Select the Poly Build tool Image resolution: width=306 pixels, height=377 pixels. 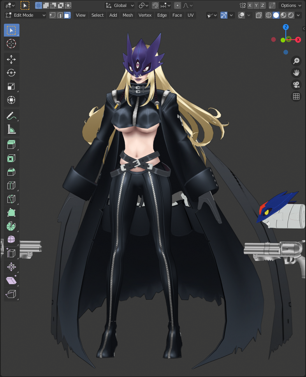12,213
